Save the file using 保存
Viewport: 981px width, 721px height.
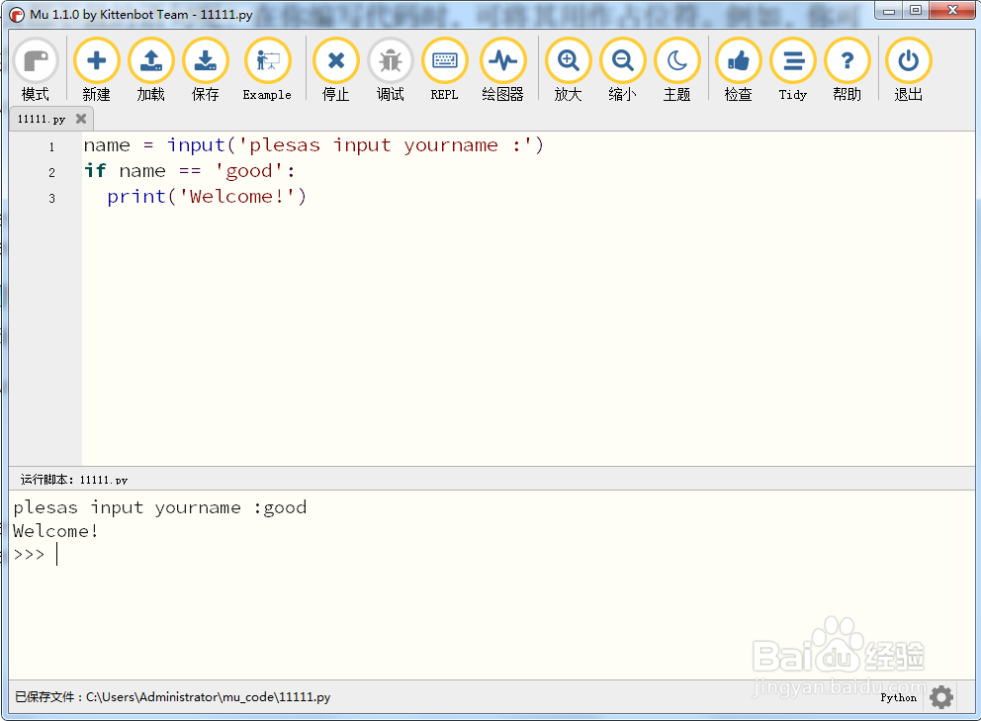(205, 60)
